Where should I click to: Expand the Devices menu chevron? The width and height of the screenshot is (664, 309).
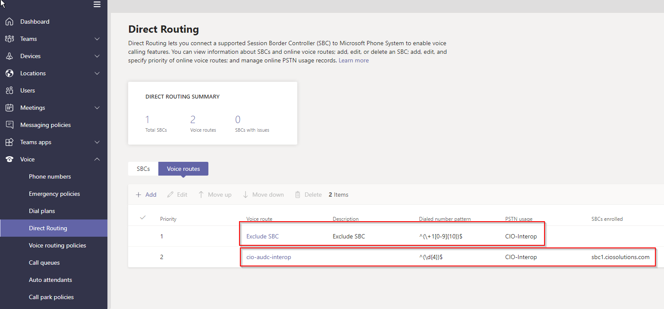click(x=97, y=56)
